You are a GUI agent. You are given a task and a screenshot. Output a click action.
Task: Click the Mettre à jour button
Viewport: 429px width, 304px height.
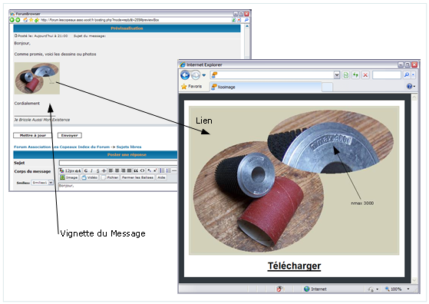(33, 135)
